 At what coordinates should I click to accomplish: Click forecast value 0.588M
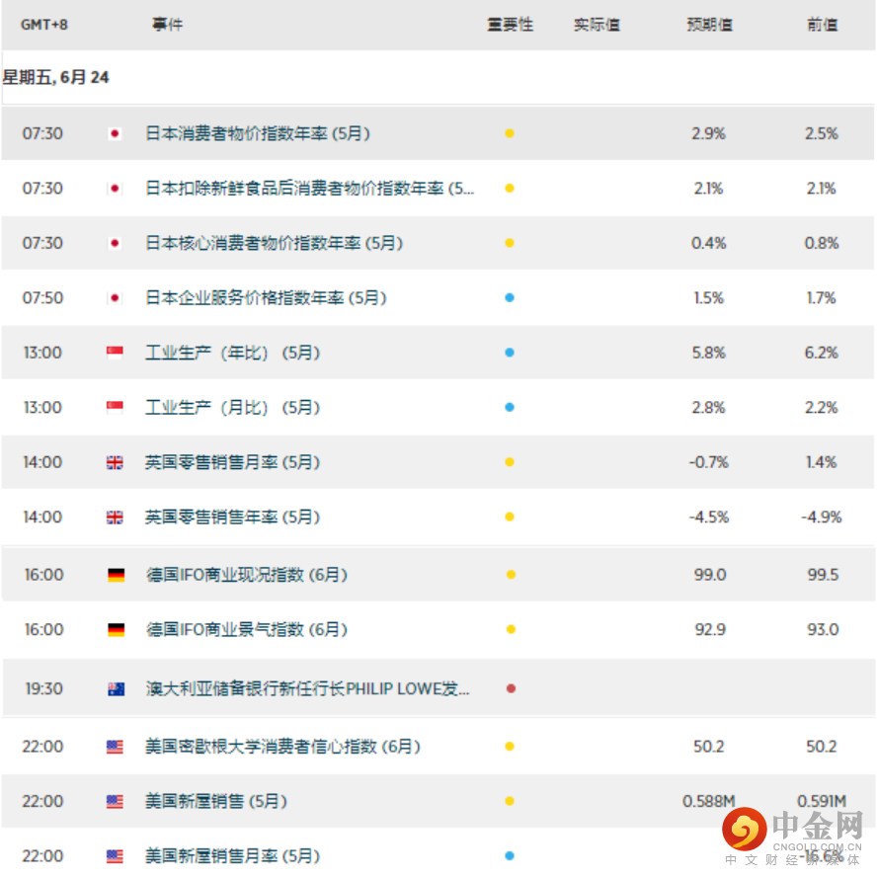point(708,802)
